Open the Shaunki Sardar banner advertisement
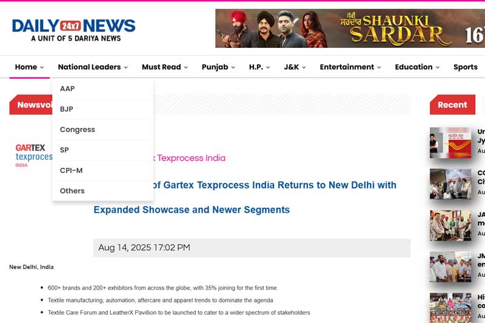 pos(350,28)
